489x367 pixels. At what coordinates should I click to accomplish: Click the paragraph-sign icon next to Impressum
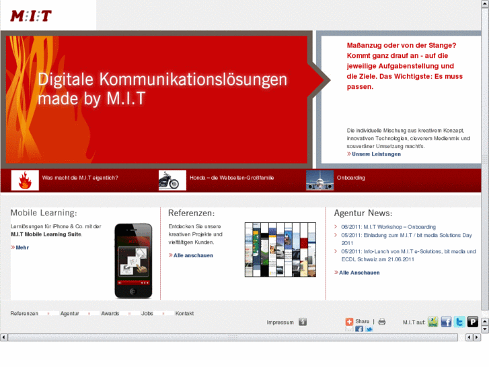point(303,322)
